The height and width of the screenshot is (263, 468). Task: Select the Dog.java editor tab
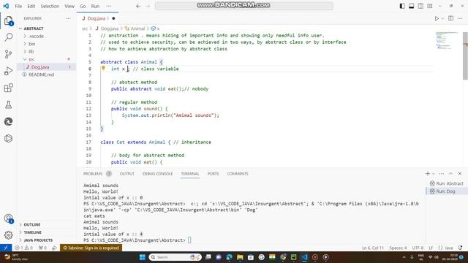pos(97,18)
